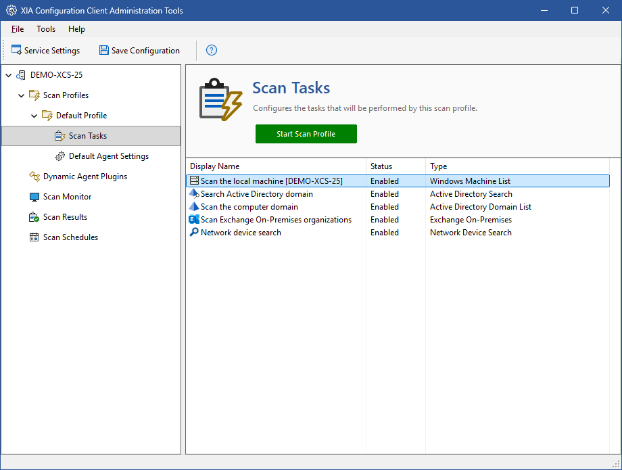
Task: Open Dynamic Agent Plugins node
Action: point(85,177)
